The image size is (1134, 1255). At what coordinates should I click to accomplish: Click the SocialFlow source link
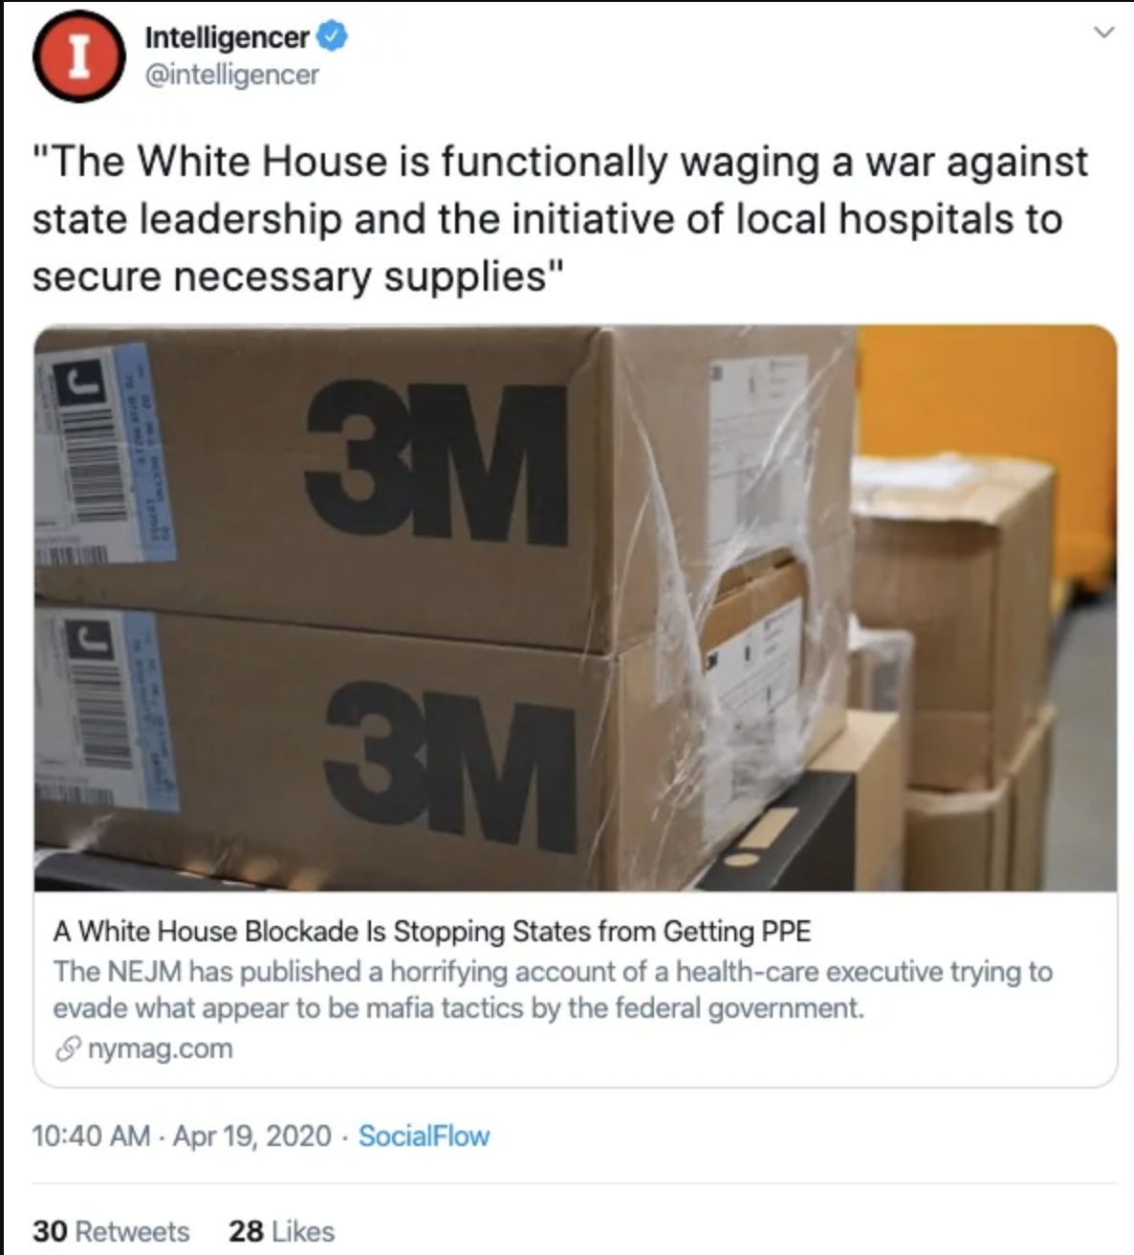pos(424,1136)
